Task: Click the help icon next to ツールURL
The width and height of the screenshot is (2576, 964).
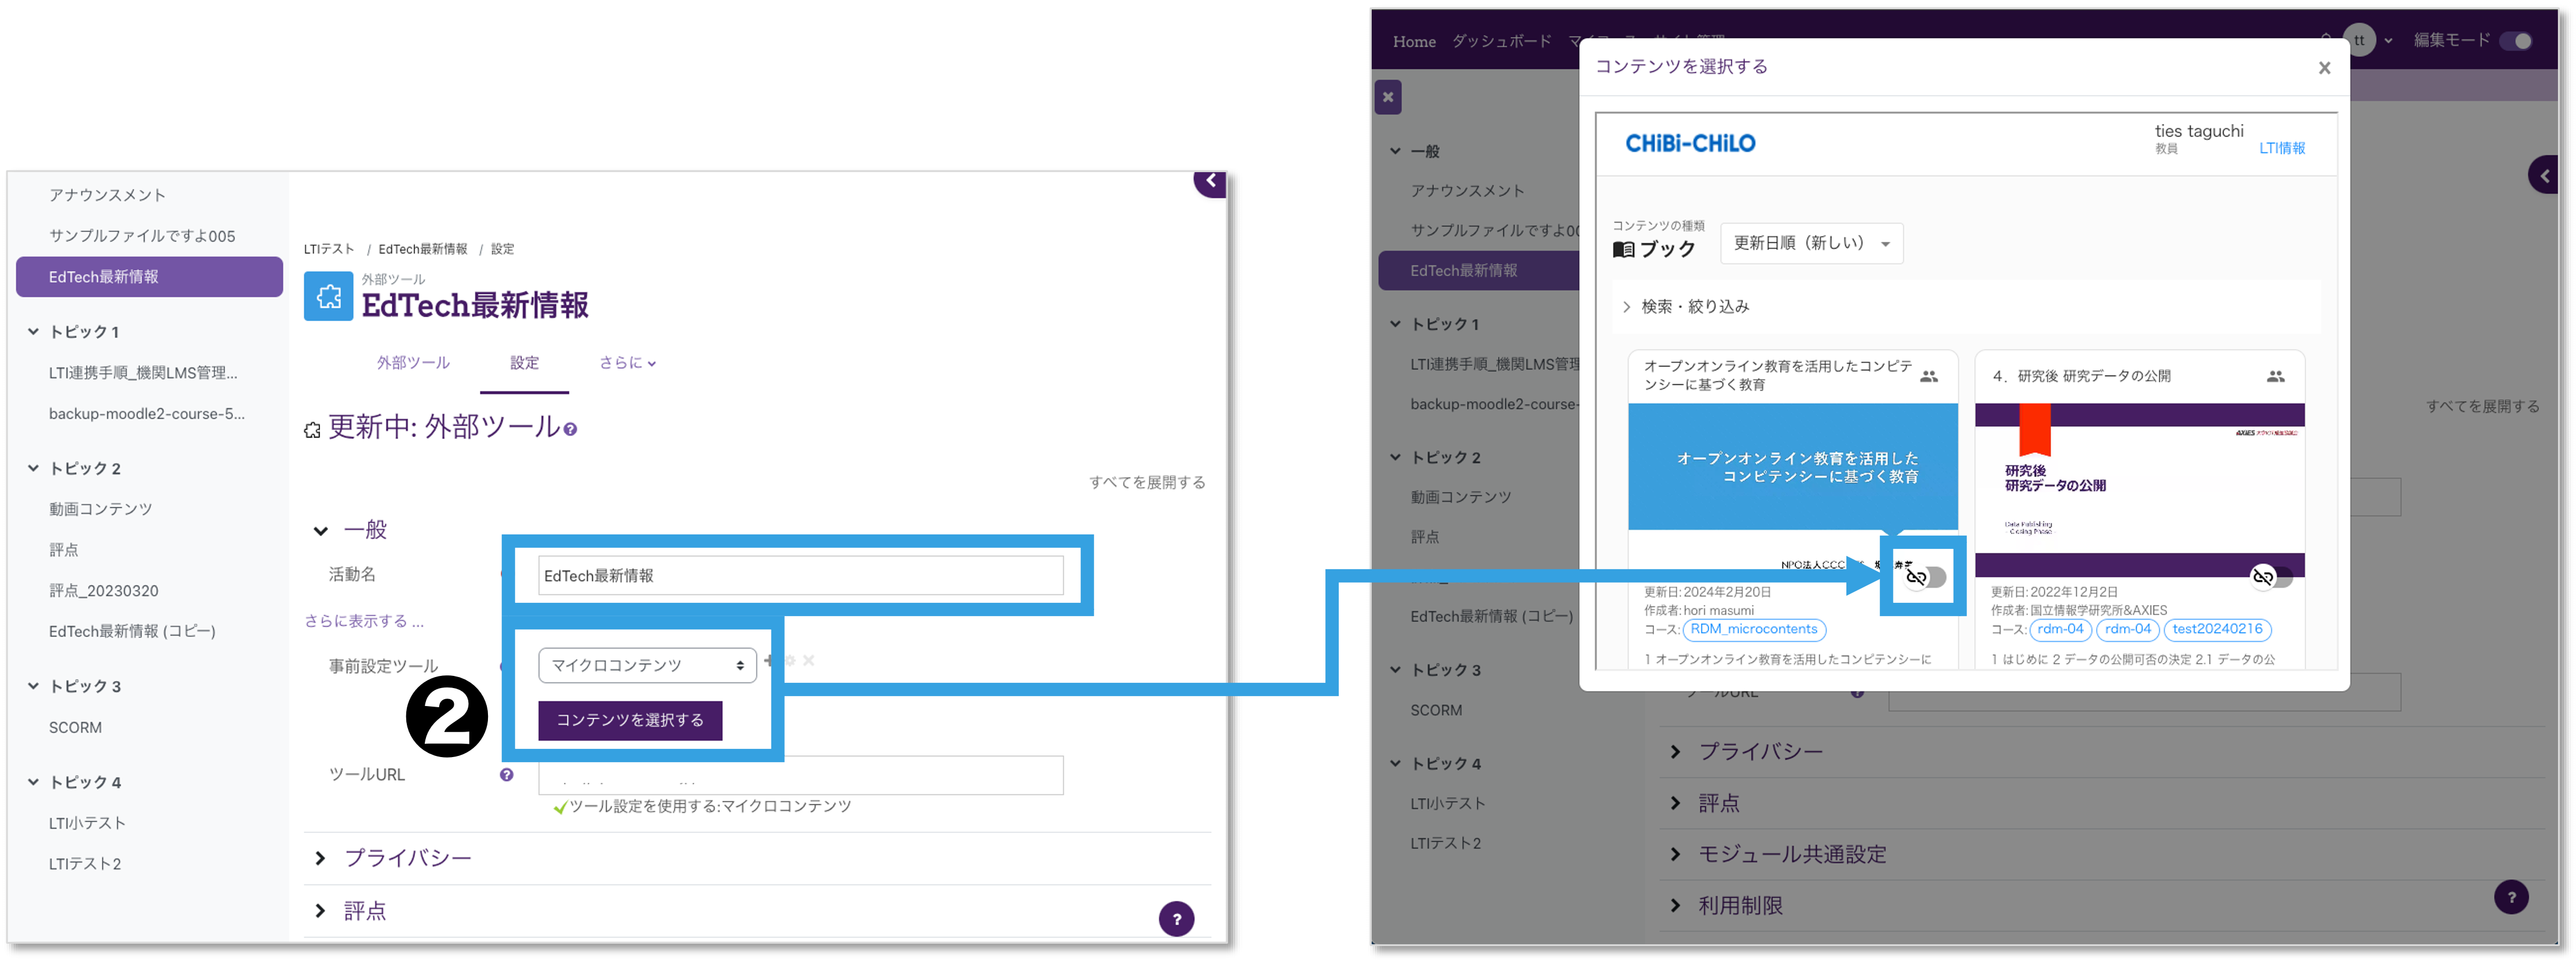Action: (x=507, y=775)
